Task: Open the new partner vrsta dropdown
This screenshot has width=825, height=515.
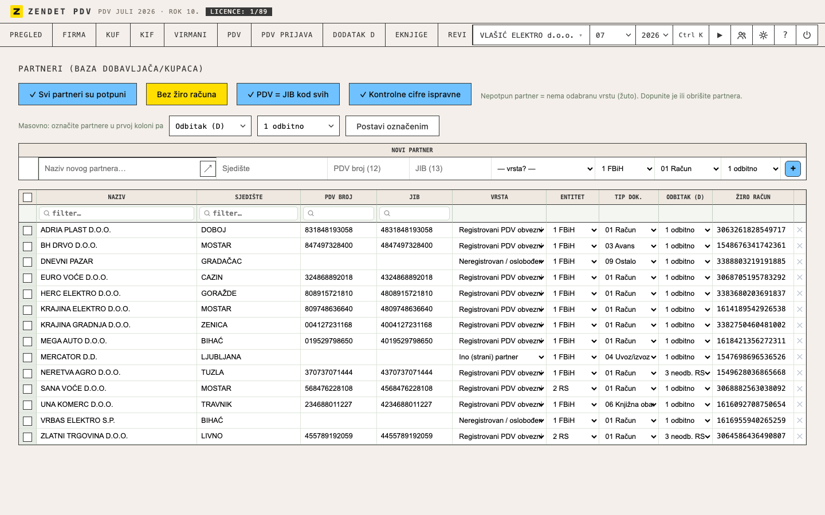Action: [544, 169]
